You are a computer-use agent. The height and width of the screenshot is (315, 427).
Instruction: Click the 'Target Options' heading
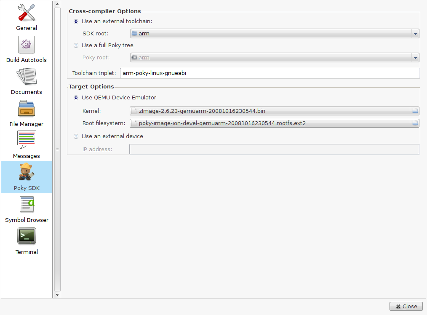[91, 87]
